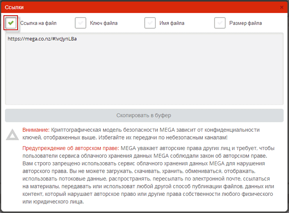The width and height of the screenshot is (289, 213).
Task: Click the 'Скопировать в буфер' button
Action: coord(144,115)
